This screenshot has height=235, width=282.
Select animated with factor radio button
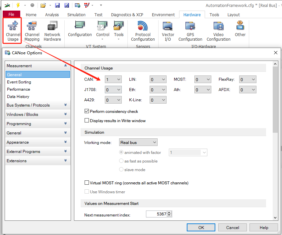click(121, 152)
